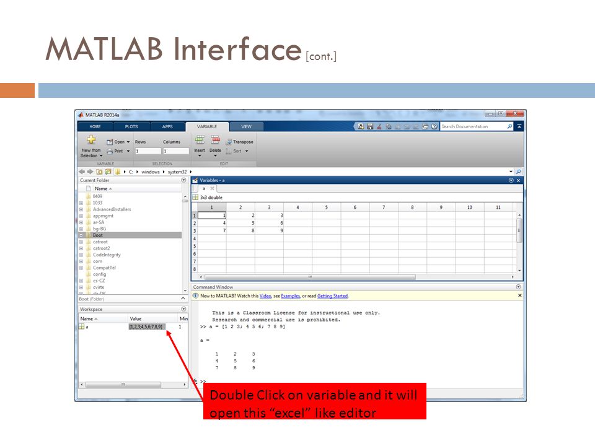Click the up one folder level icon

[x=99, y=172]
